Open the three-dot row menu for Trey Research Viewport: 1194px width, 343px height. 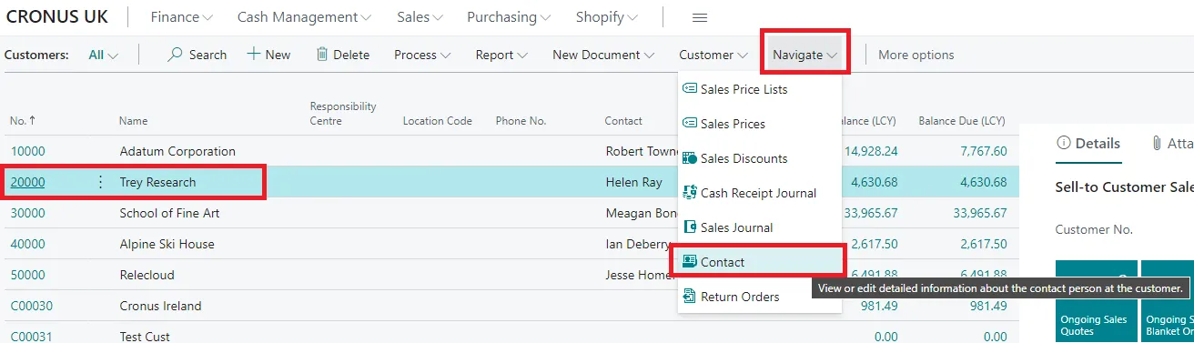click(101, 182)
